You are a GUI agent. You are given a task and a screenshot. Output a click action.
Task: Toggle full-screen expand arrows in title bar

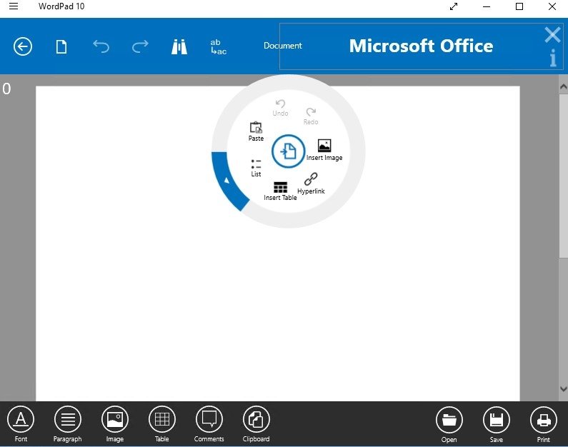(454, 6)
